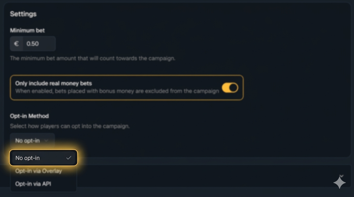Click the chevron on the opt-in dropdown

pos(46,141)
